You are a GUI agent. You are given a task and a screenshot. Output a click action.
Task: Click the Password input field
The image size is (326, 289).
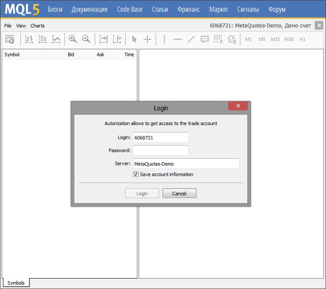pos(160,150)
